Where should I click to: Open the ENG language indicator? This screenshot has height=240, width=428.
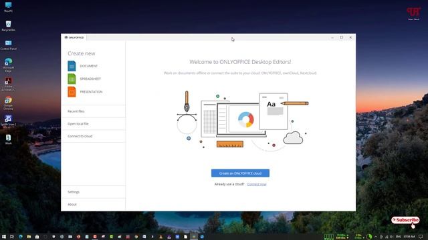pos(399,237)
